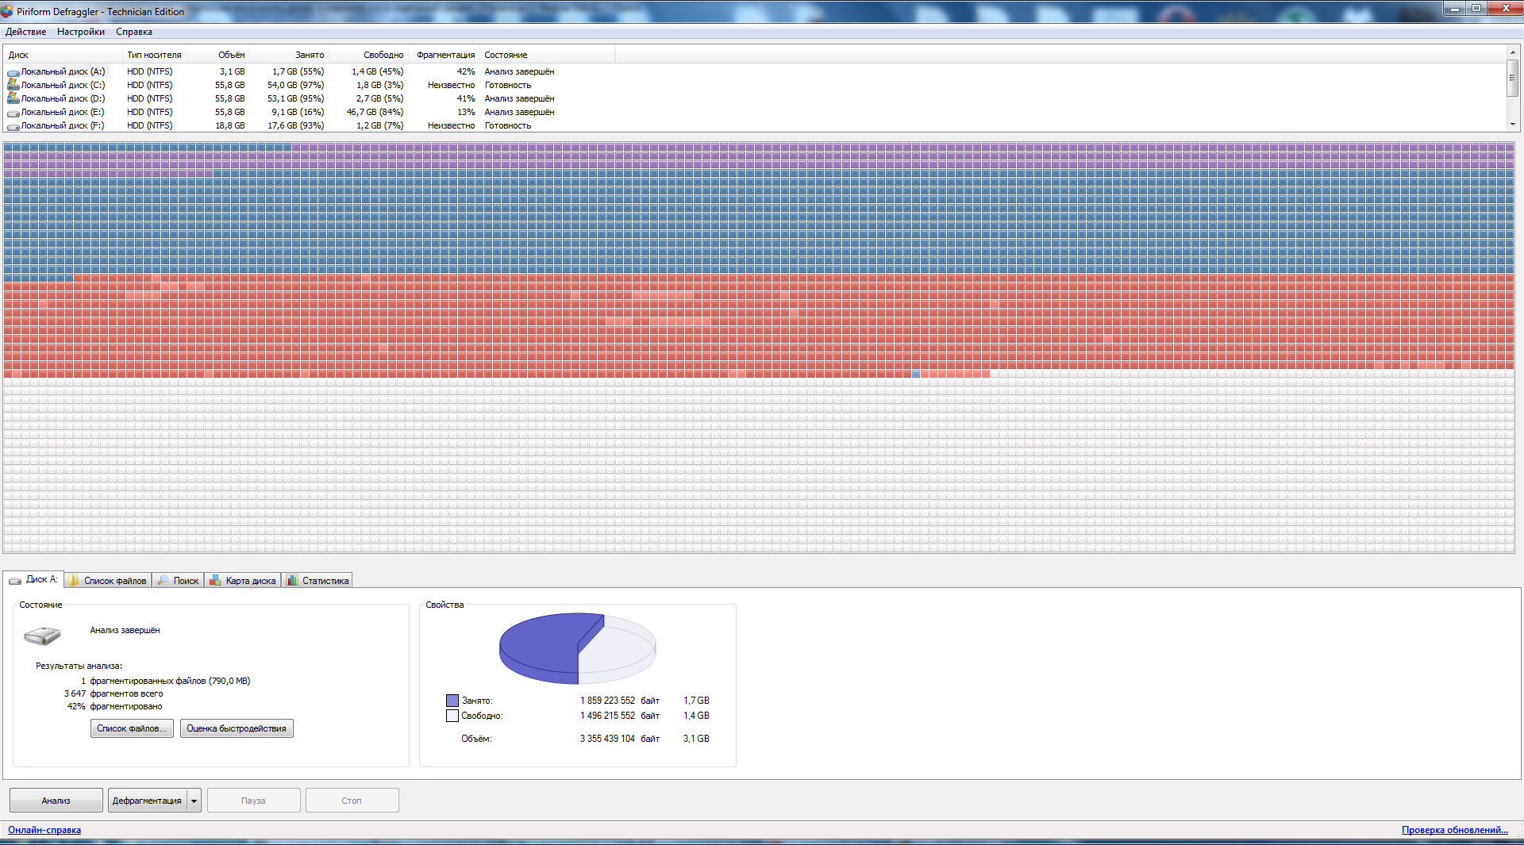Select the drive icon for Локальный диск (E:)
Image resolution: width=1524 pixels, height=845 pixels.
13,113
